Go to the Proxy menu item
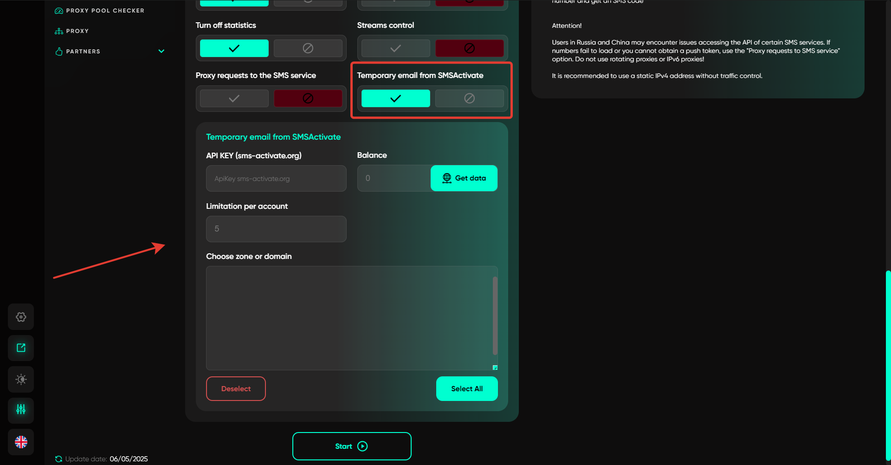 [77, 31]
